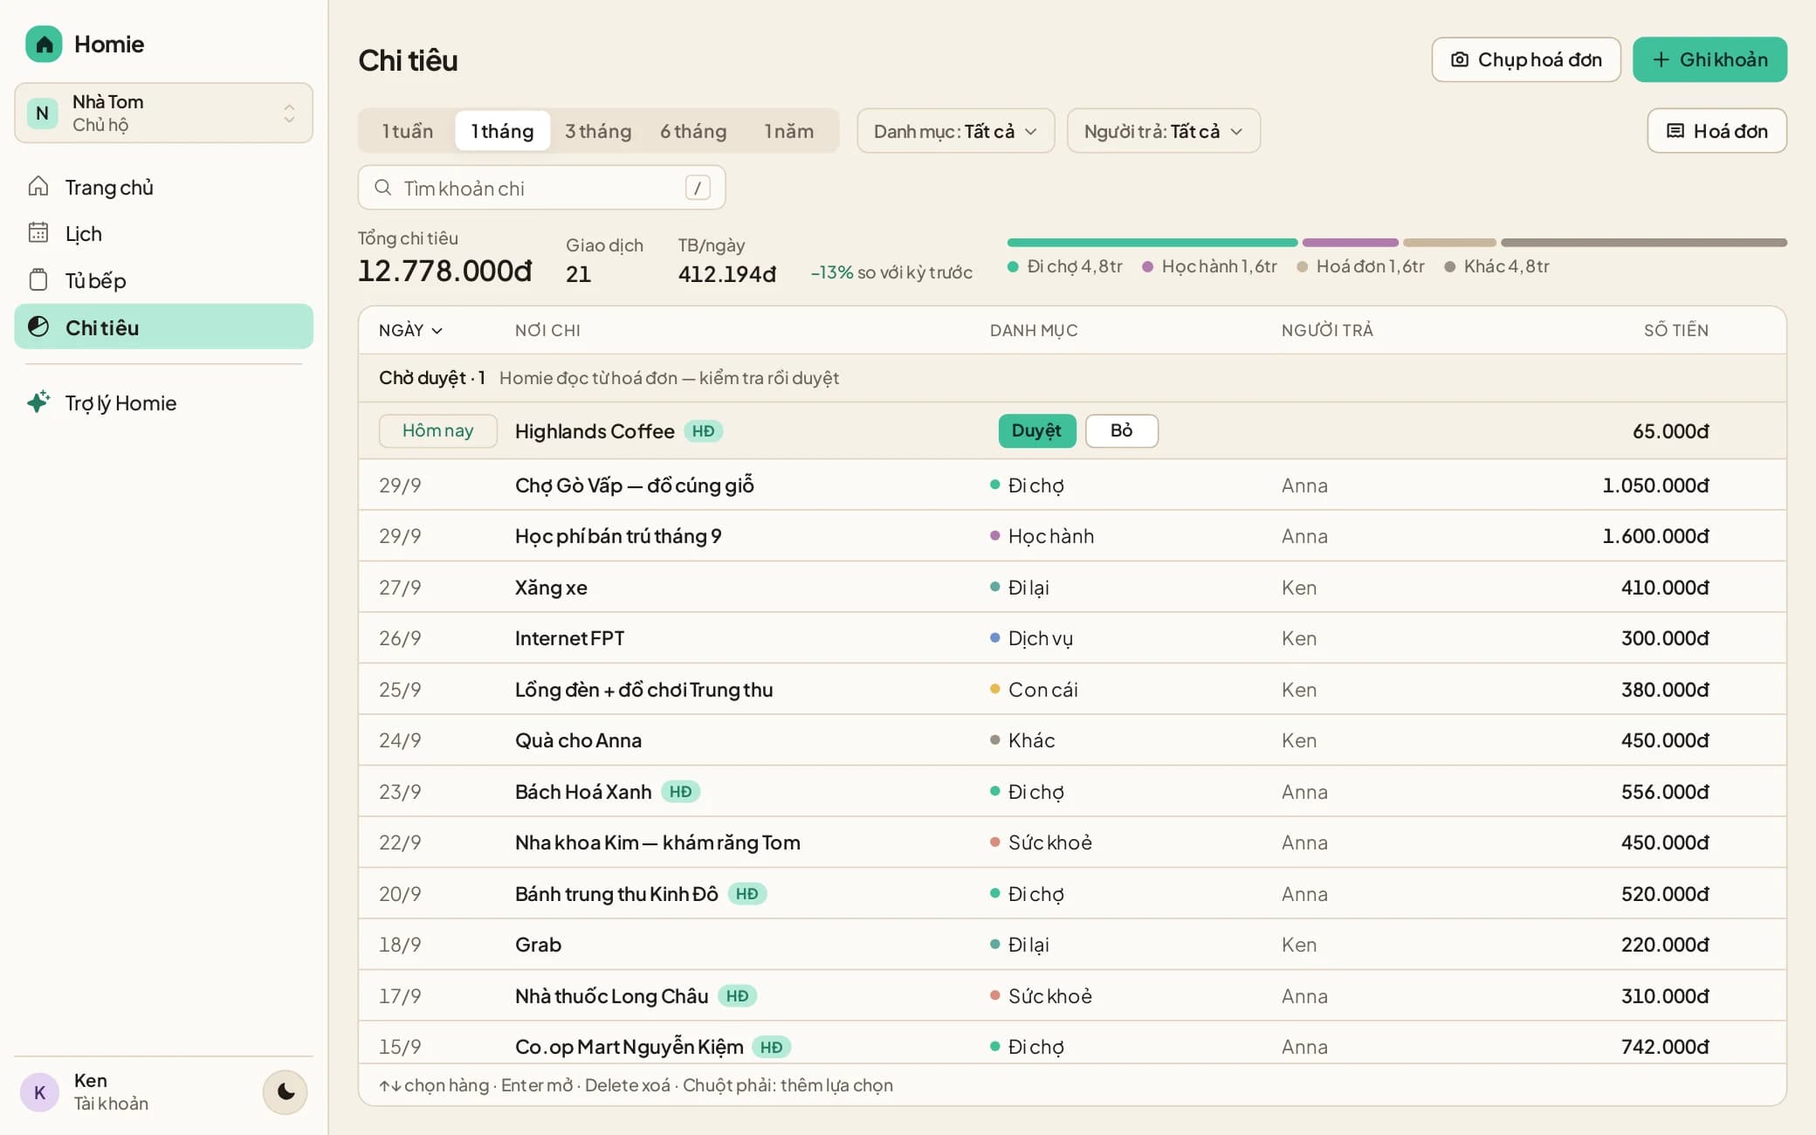Click the green Đi chợ bar segment

tap(1152, 243)
